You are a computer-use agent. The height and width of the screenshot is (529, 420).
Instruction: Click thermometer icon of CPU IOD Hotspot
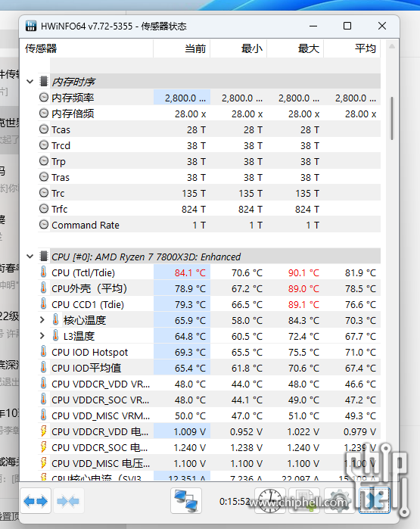(44, 352)
